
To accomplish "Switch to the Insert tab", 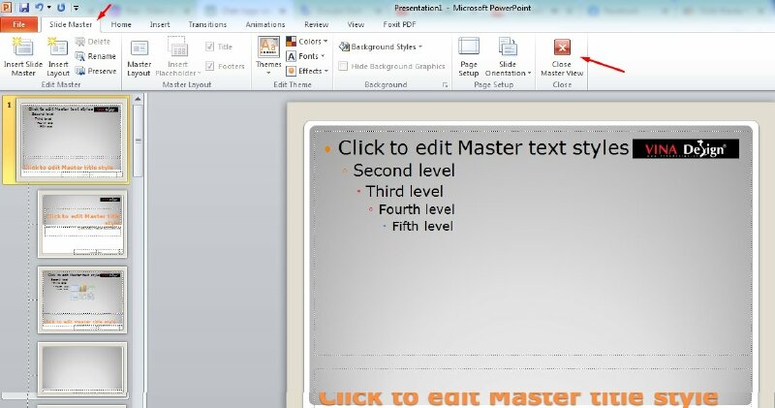I will 160,24.
